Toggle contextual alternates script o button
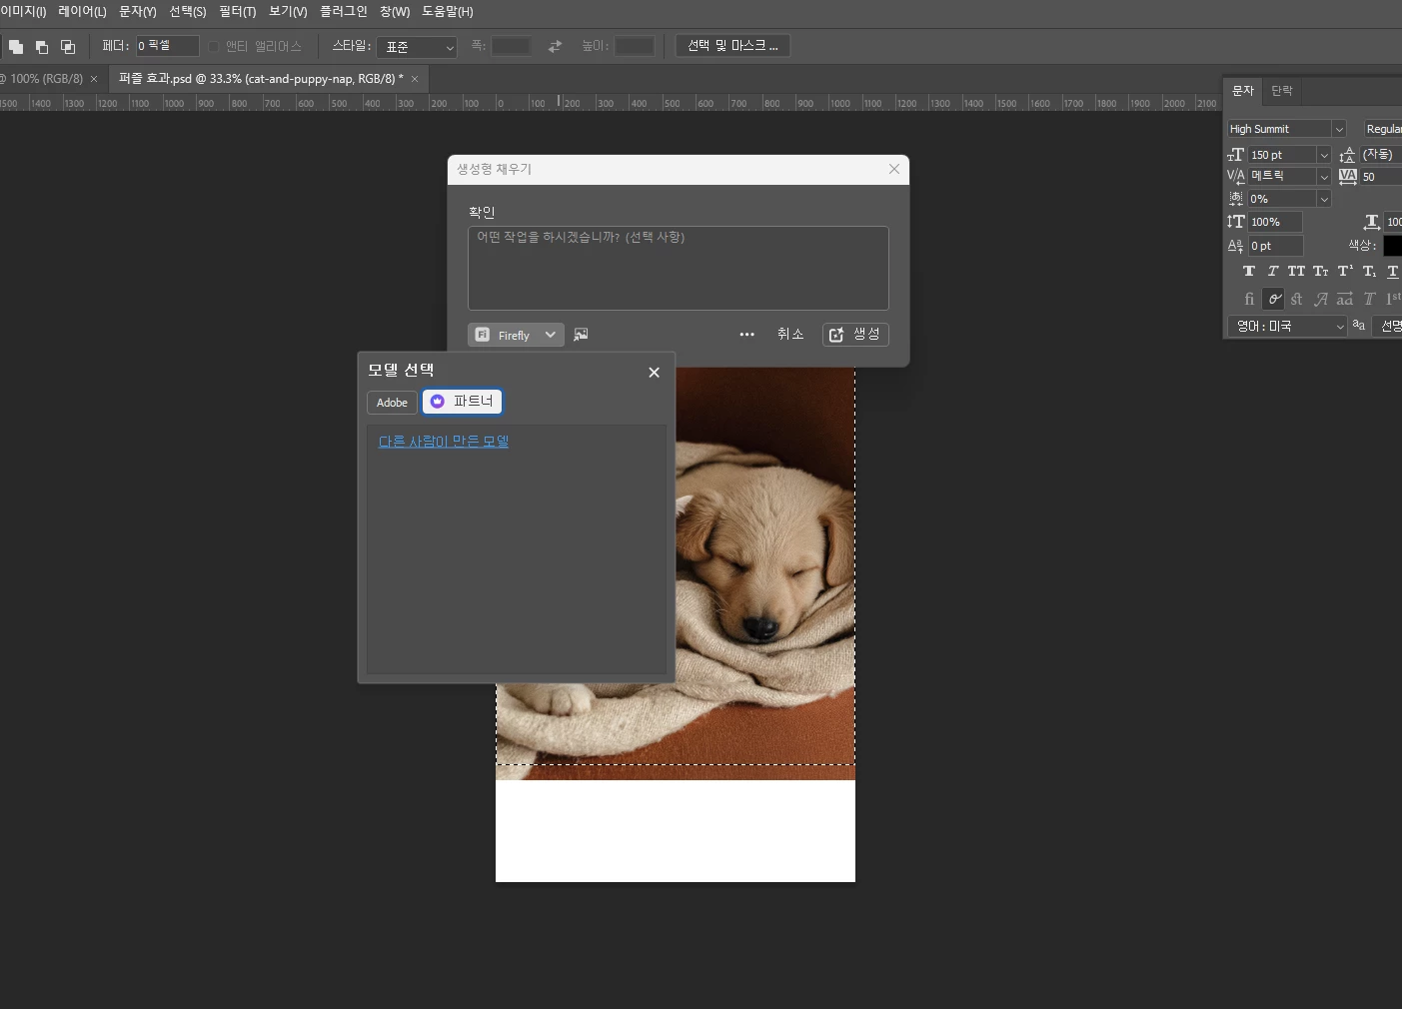 (x=1274, y=299)
